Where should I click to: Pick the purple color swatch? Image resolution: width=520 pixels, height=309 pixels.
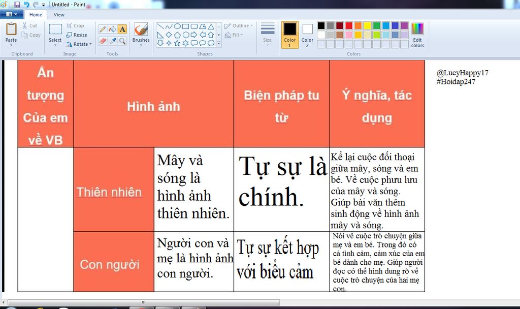[x=404, y=25]
